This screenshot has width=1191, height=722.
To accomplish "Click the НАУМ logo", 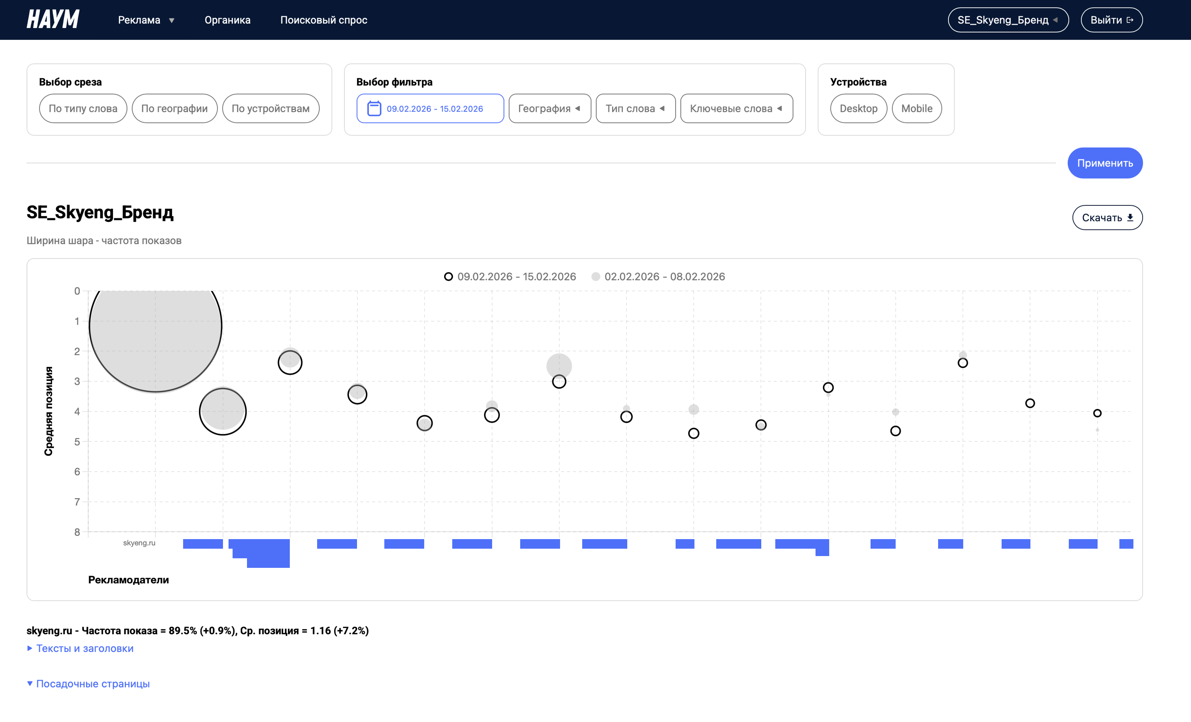I will point(53,20).
